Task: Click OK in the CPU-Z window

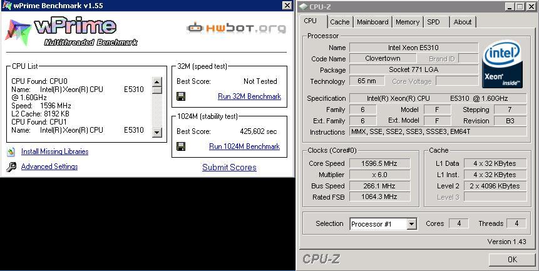Action: (x=512, y=259)
